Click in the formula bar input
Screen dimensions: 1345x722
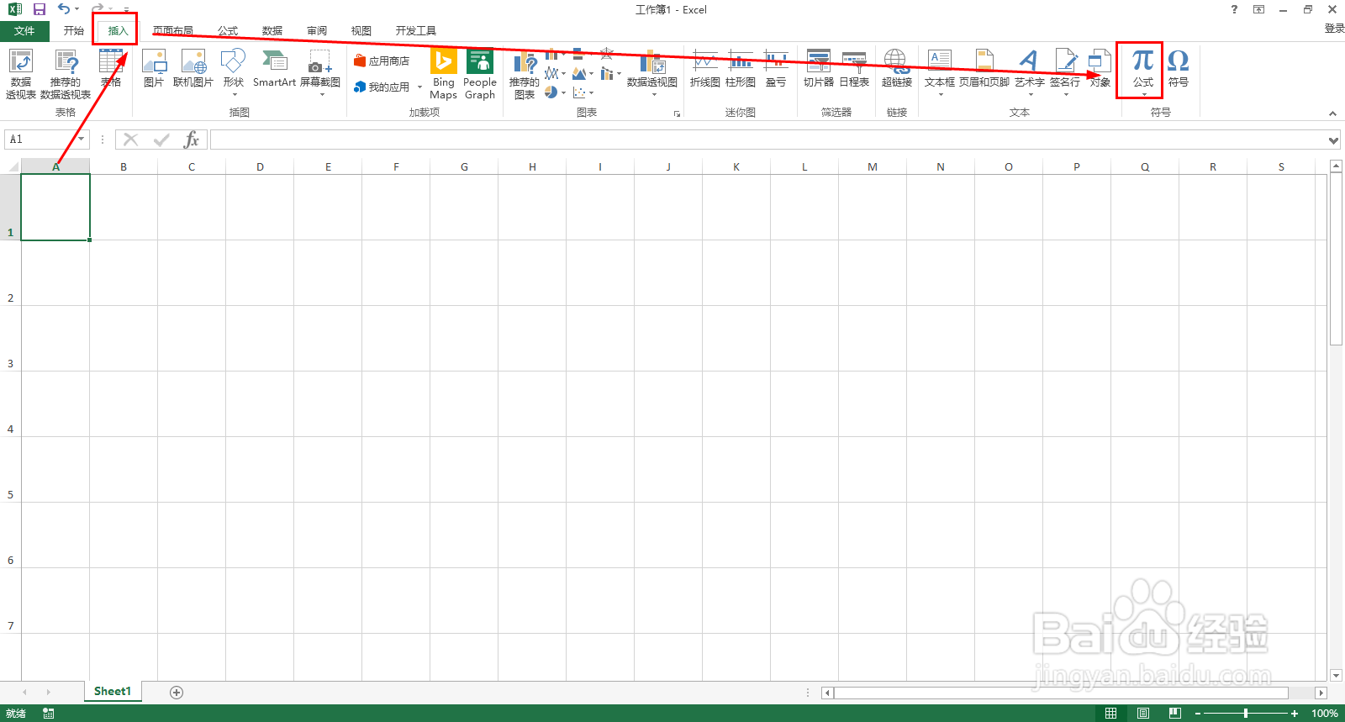click(x=767, y=140)
